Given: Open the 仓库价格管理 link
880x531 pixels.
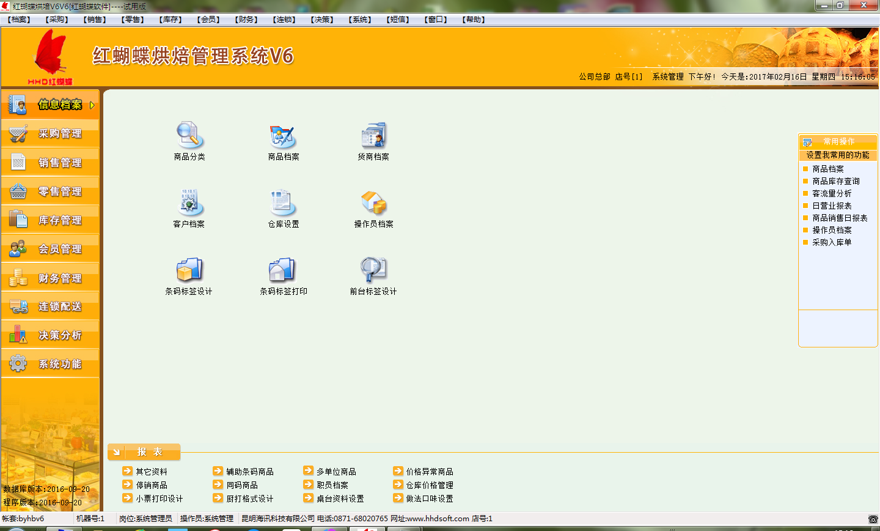Looking at the screenshot, I should pyautogui.click(x=430, y=485).
